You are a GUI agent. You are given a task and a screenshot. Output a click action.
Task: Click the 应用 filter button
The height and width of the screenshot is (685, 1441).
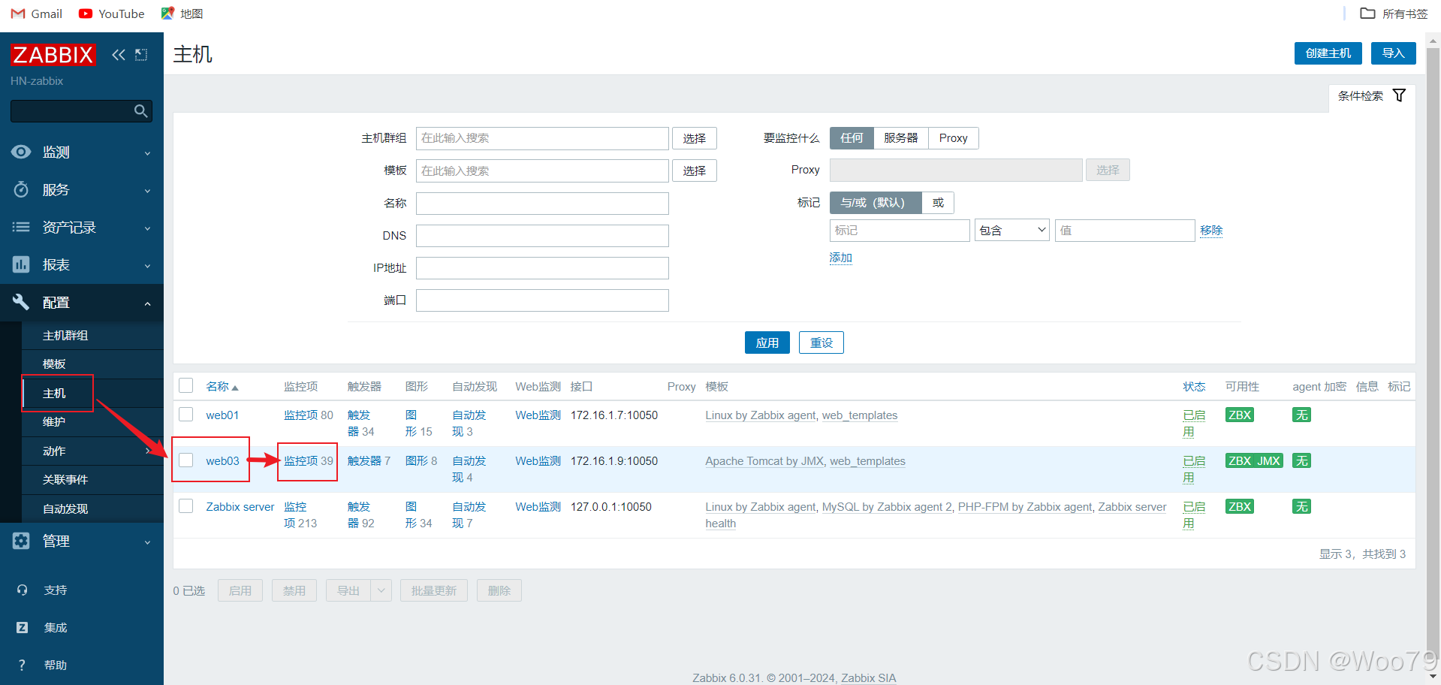[x=767, y=342]
